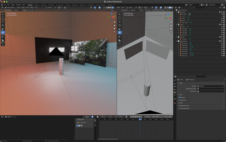Choose the Rotate tool in left toolbar
Screen dimensions: 226x142
click(3, 25)
